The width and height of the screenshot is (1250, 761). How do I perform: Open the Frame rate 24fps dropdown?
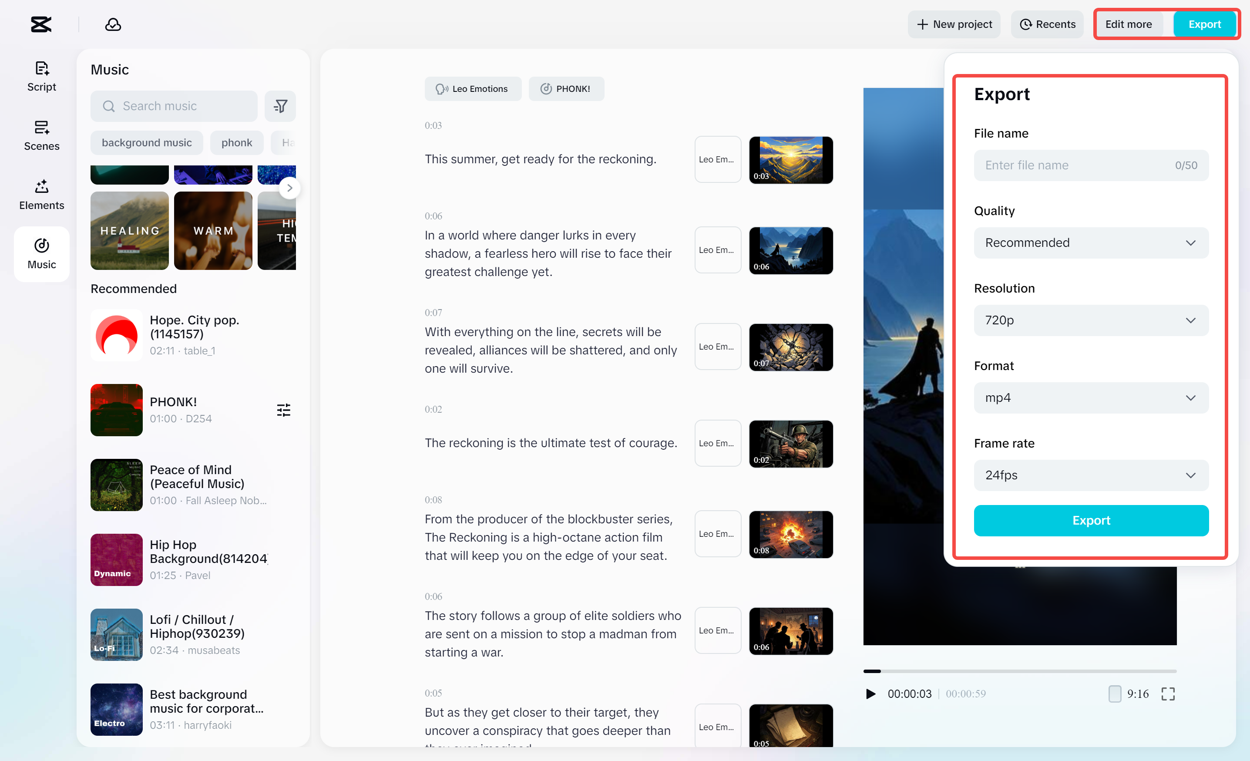tap(1091, 475)
